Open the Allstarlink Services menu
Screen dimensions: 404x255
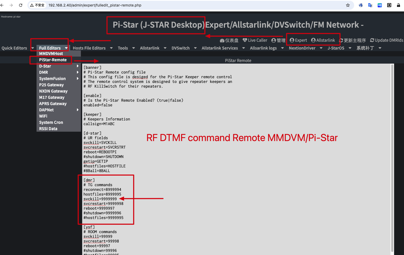point(220,48)
